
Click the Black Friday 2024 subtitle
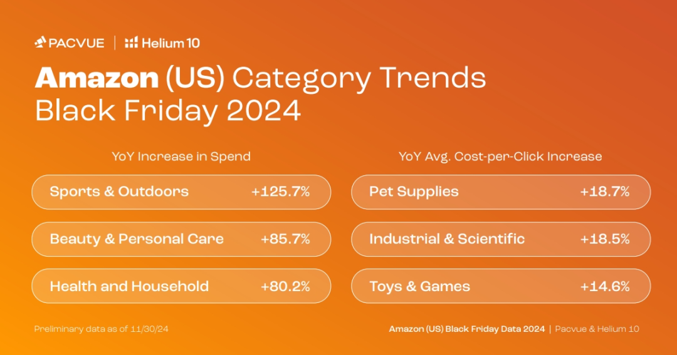click(x=168, y=111)
